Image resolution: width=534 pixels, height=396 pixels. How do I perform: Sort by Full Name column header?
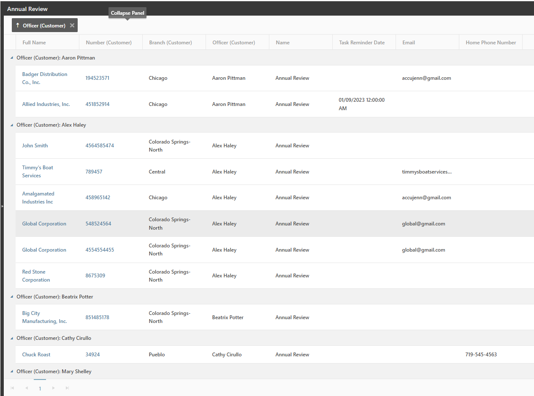34,43
